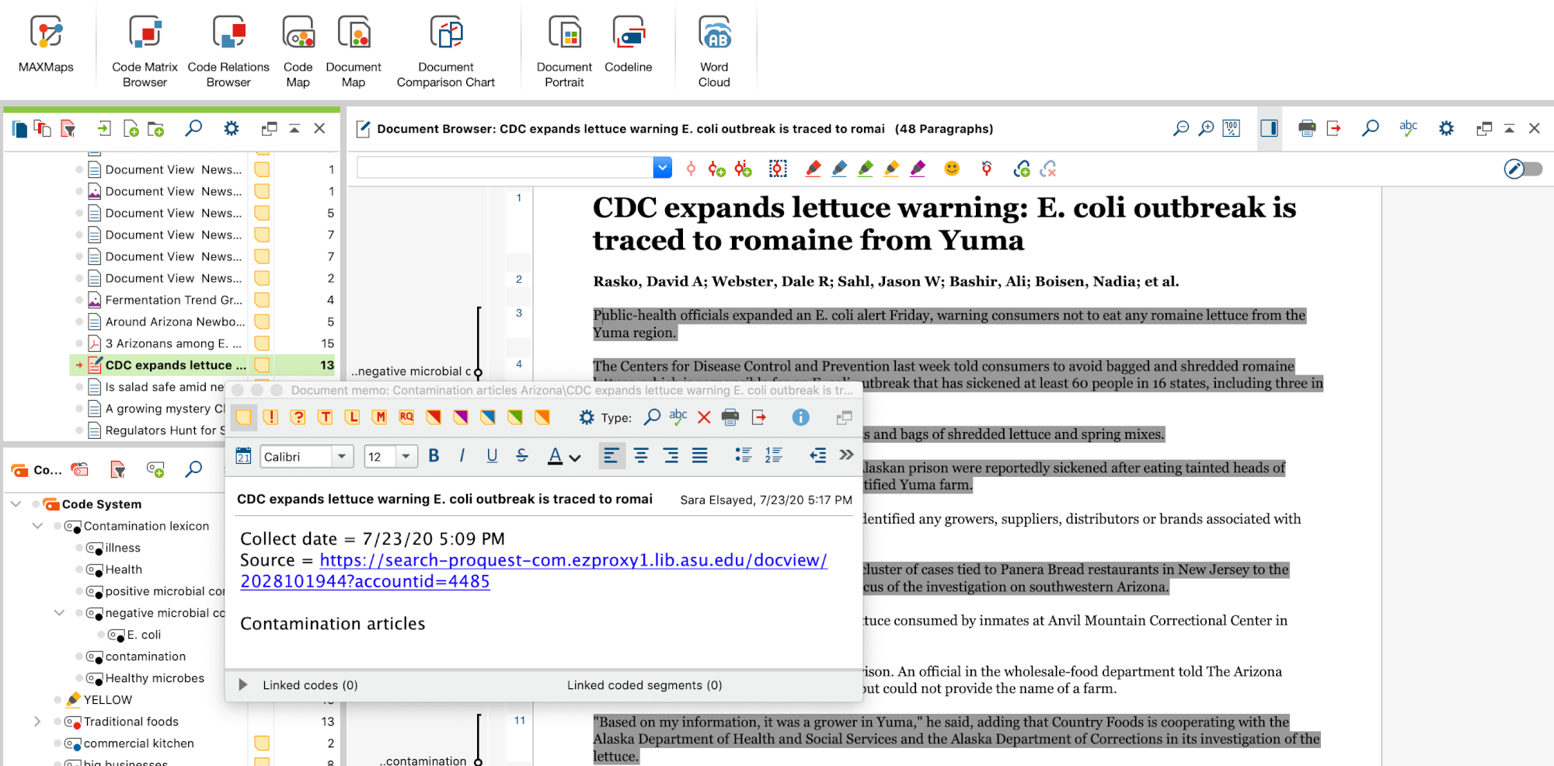This screenshot has height=766, width=1554.
Task: Open memo icon for Around Arizona Newbo... document
Action: coord(263,322)
